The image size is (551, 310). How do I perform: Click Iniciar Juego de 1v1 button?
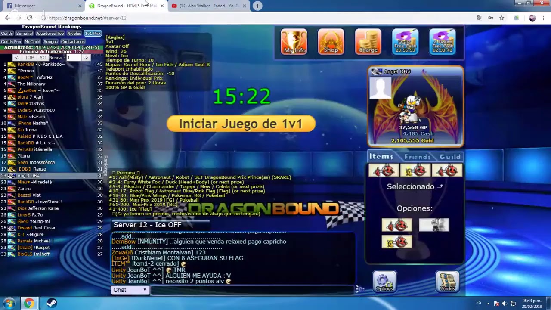[241, 124]
